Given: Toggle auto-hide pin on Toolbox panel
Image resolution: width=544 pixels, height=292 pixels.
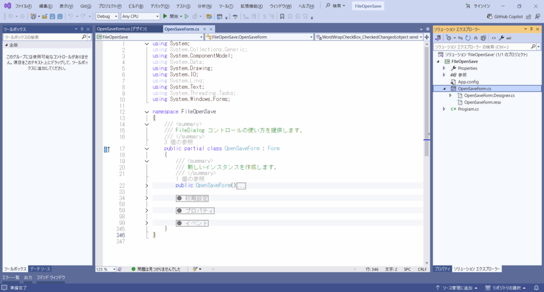Looking at the screenshot, I should [82, 29].
